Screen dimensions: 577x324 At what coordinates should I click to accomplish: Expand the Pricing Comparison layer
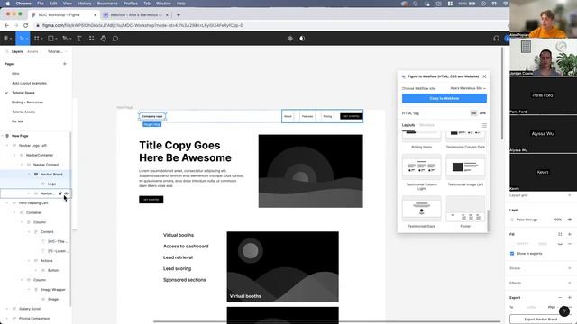[7, 319]
